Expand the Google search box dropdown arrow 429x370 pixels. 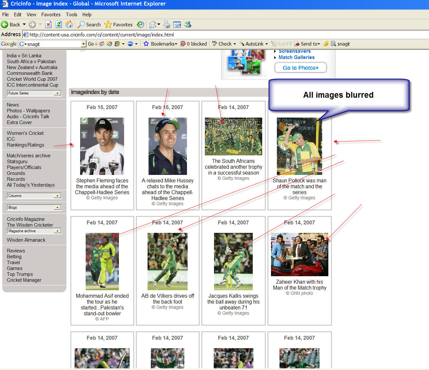(x=83, y=44)
